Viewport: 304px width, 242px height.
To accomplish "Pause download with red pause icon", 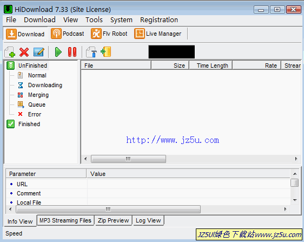I will click(x=72, y=52).
